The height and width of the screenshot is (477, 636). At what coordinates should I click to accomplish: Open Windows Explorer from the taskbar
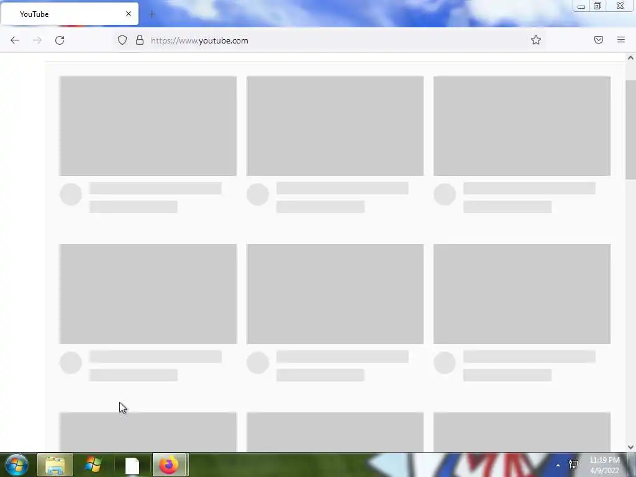coord(55,465)
